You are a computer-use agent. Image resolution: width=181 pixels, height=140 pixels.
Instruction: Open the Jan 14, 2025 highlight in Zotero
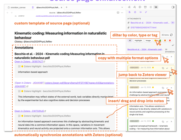(171, 122)
